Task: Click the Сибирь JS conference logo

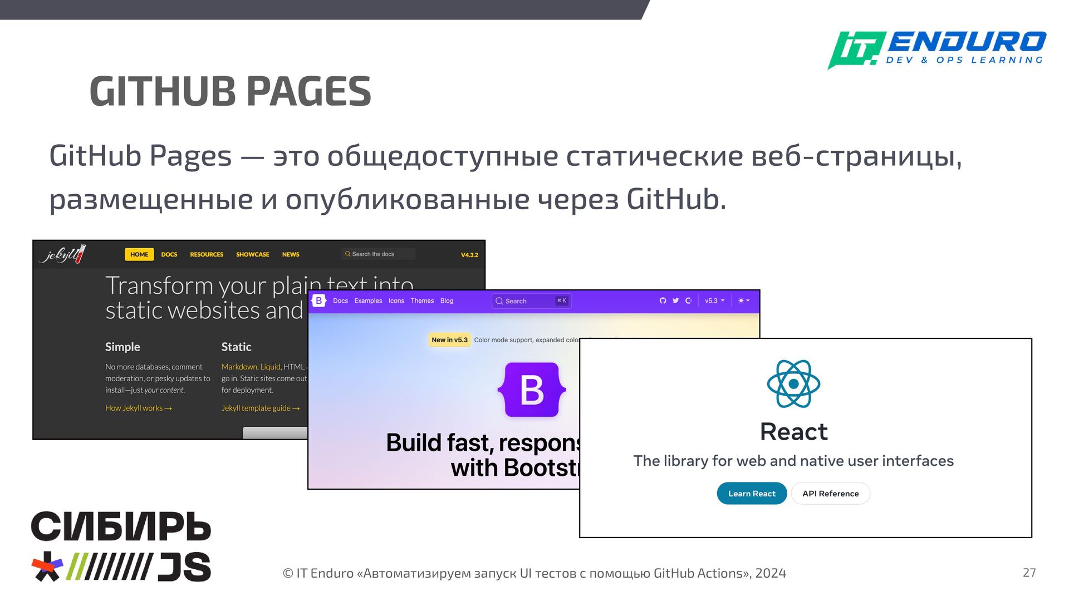Action: pyautogui.click(x=121, y=546)
